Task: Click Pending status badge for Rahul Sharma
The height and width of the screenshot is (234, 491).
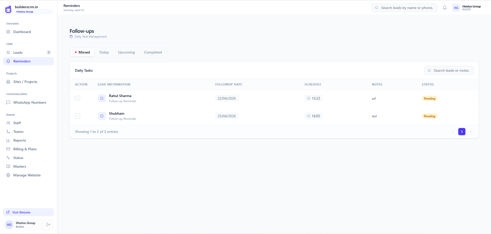Action: [429, 99]
